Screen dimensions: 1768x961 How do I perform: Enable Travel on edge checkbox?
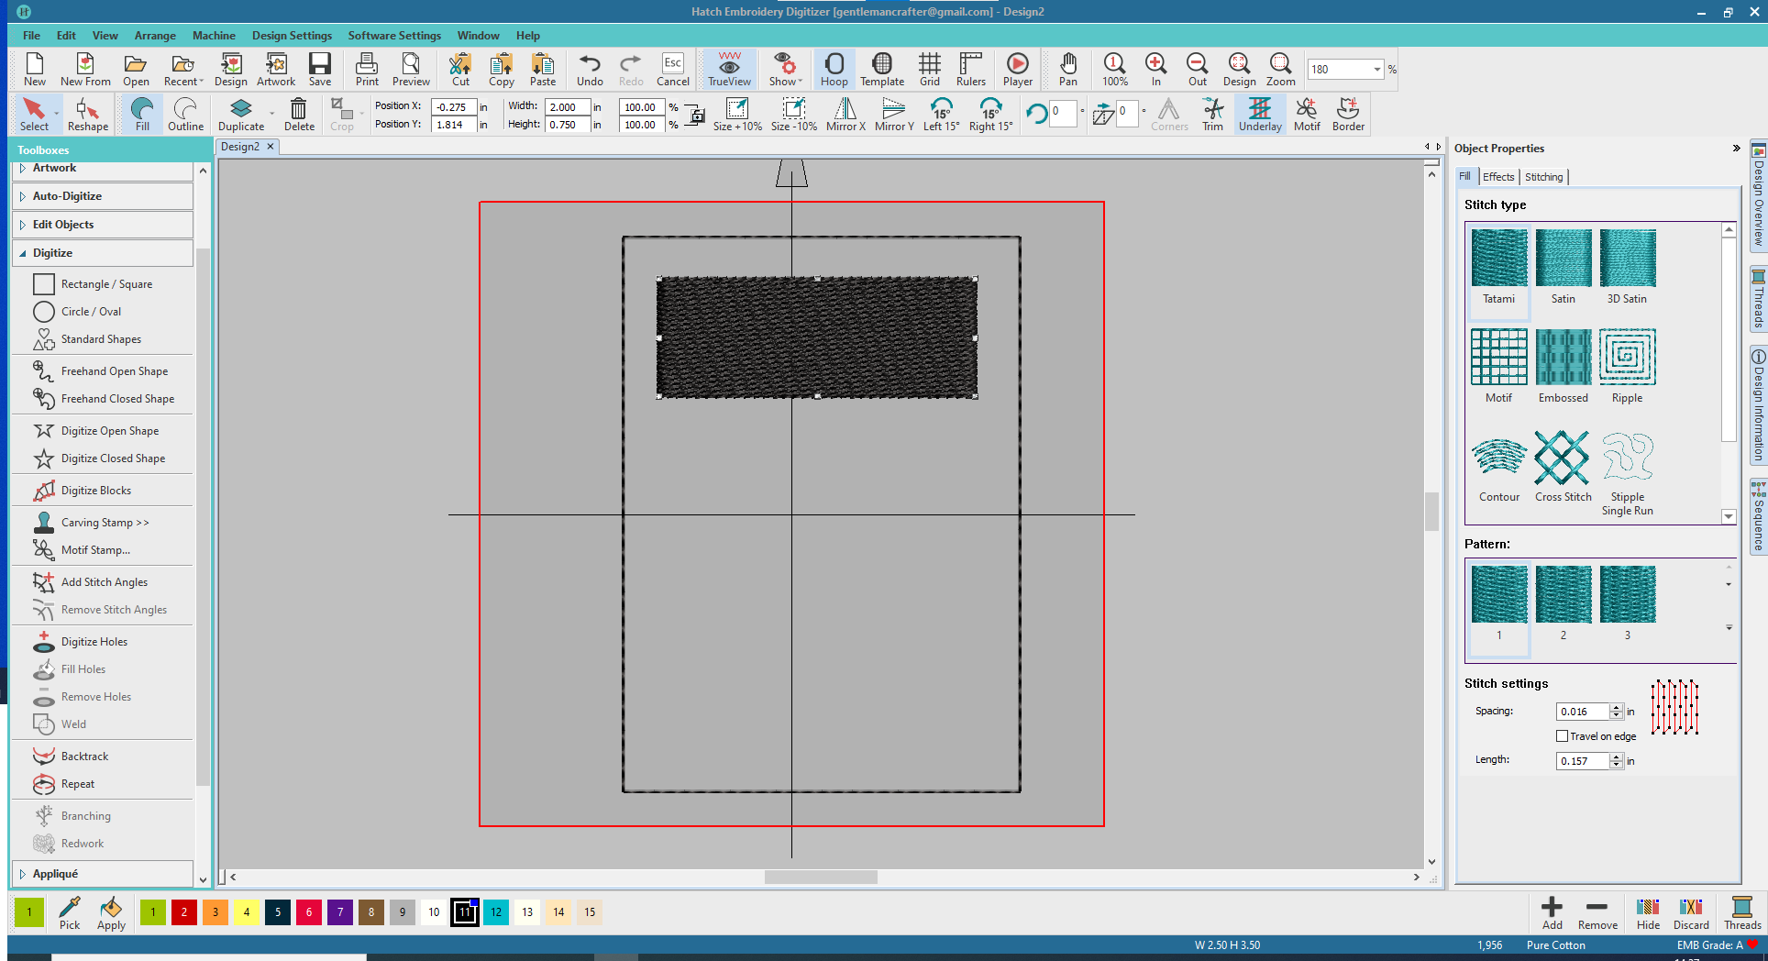[x=1563, y=736]
